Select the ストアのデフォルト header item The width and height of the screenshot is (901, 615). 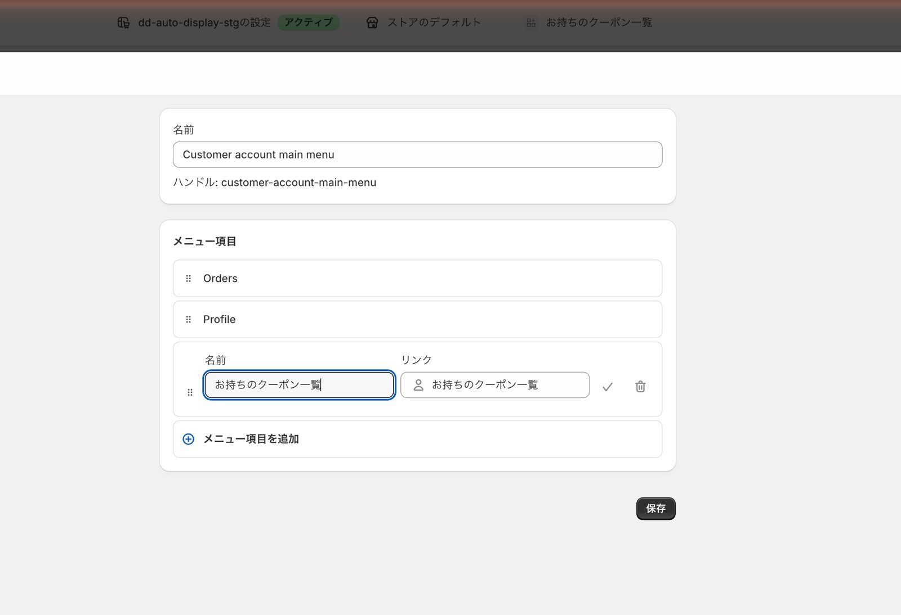[434, 23]
